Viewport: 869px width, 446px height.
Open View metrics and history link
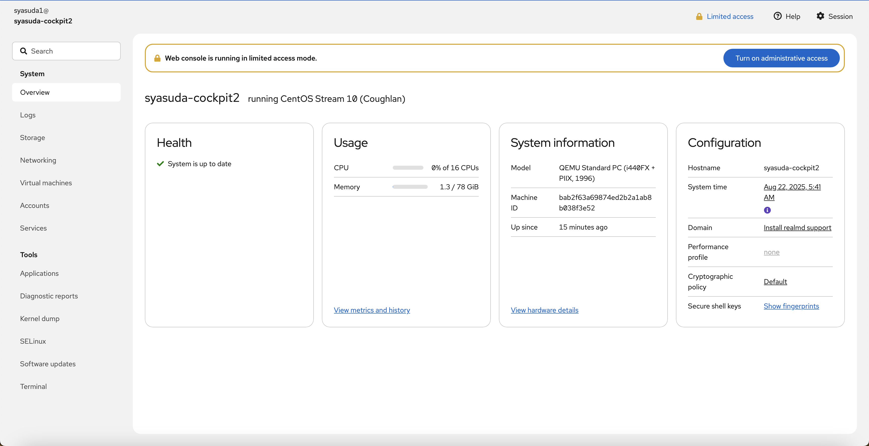point(371,310)
